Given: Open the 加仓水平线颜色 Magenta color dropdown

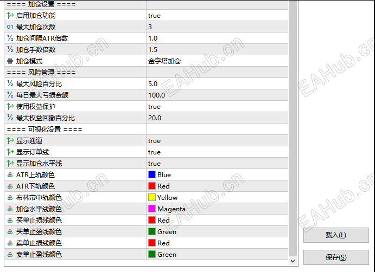Looking at the screenshot, I should click(x=217, y=209).
